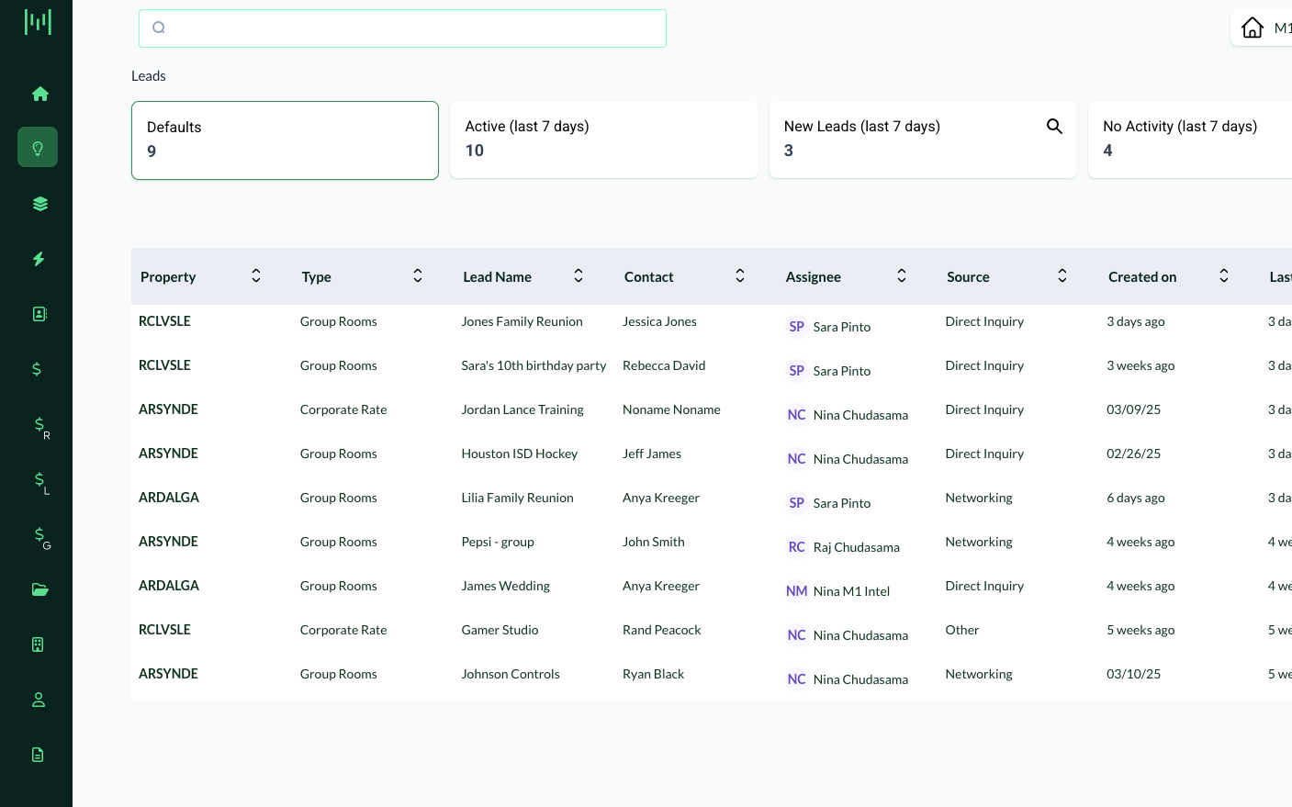Viewport: 1292px width, 807px height.
Task: Open the lightbulb Leads sidebar icon
Action: (x=38, y=148)
